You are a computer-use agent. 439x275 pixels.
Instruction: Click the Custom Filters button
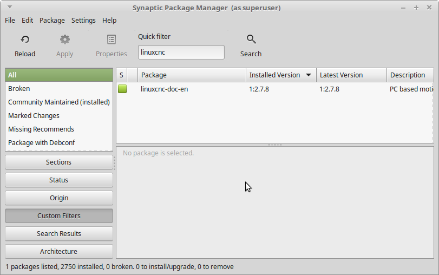59,216
